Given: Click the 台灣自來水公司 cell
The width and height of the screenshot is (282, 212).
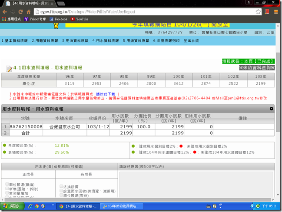Looking at the screenshot, I should [65, 126].
